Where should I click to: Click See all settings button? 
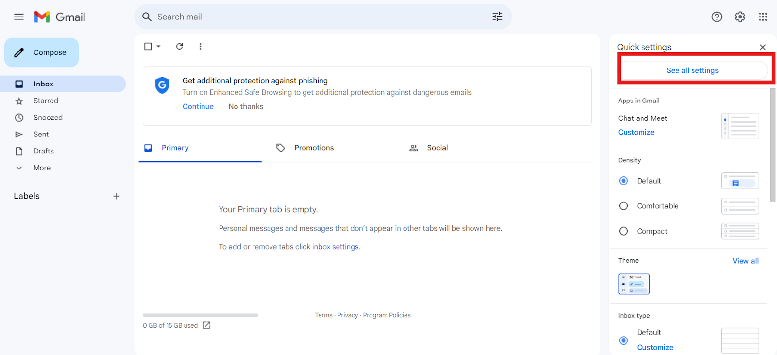click(693, 70)
